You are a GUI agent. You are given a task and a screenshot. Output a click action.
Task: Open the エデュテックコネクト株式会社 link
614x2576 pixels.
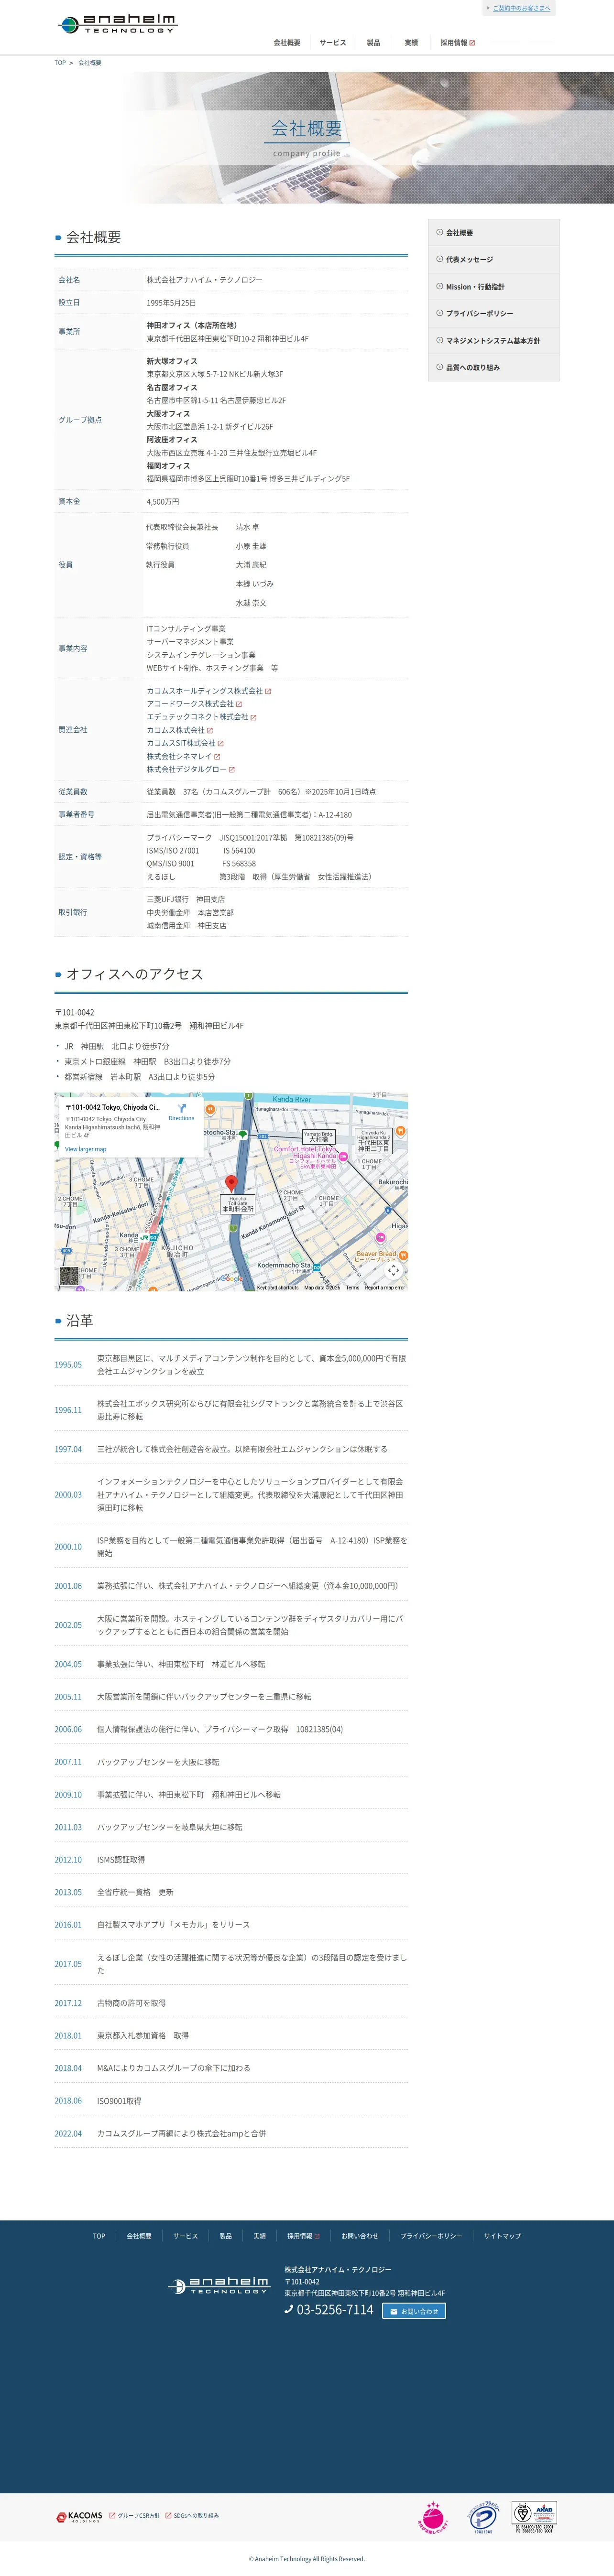tap(201, 717)
